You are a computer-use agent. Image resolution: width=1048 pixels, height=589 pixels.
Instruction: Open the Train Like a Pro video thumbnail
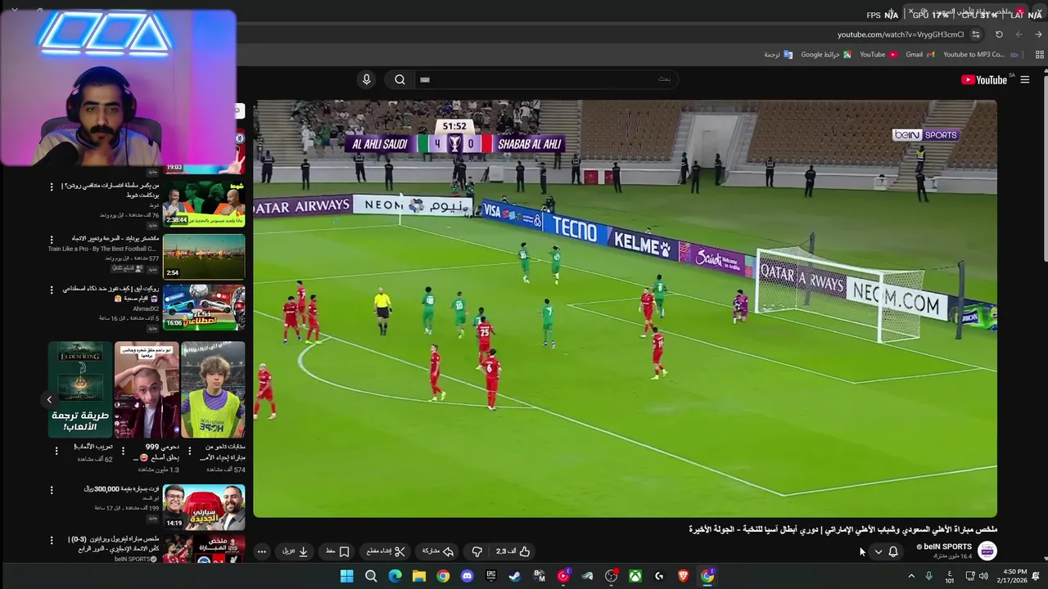[x=204, y=256]
